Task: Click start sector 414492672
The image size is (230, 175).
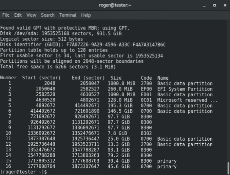Action: click(x=43, y=111)
